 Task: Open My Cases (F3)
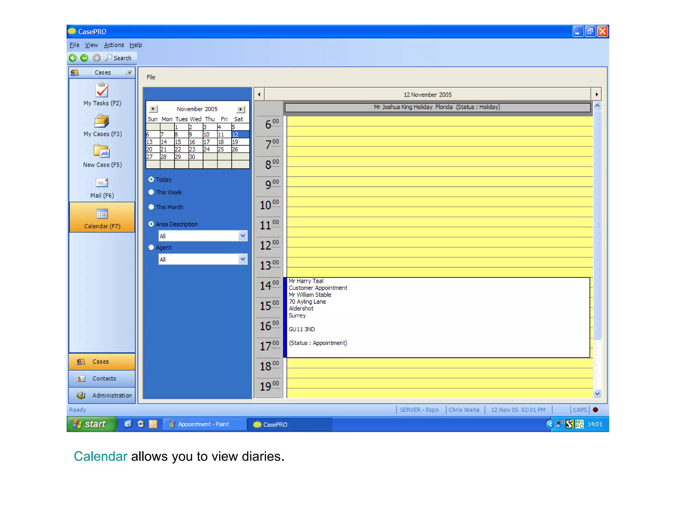[102, 125]
